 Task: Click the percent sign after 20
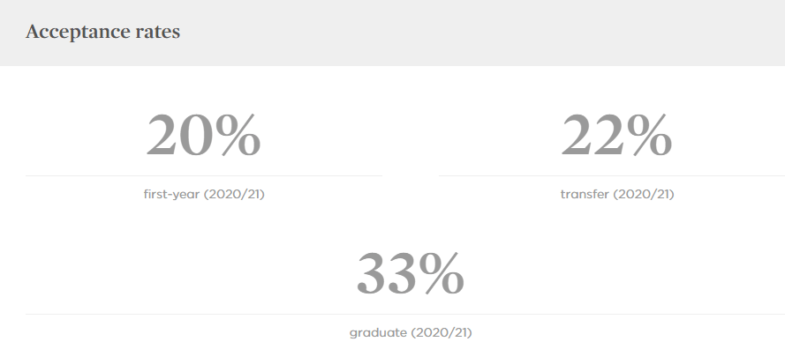pos(238,137)
